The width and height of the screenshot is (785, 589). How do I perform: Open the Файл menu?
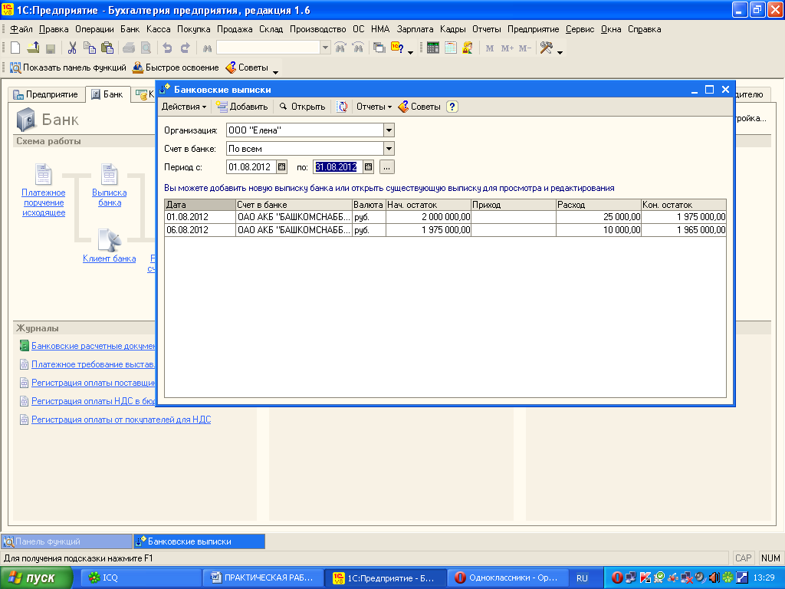click(21, 29)
